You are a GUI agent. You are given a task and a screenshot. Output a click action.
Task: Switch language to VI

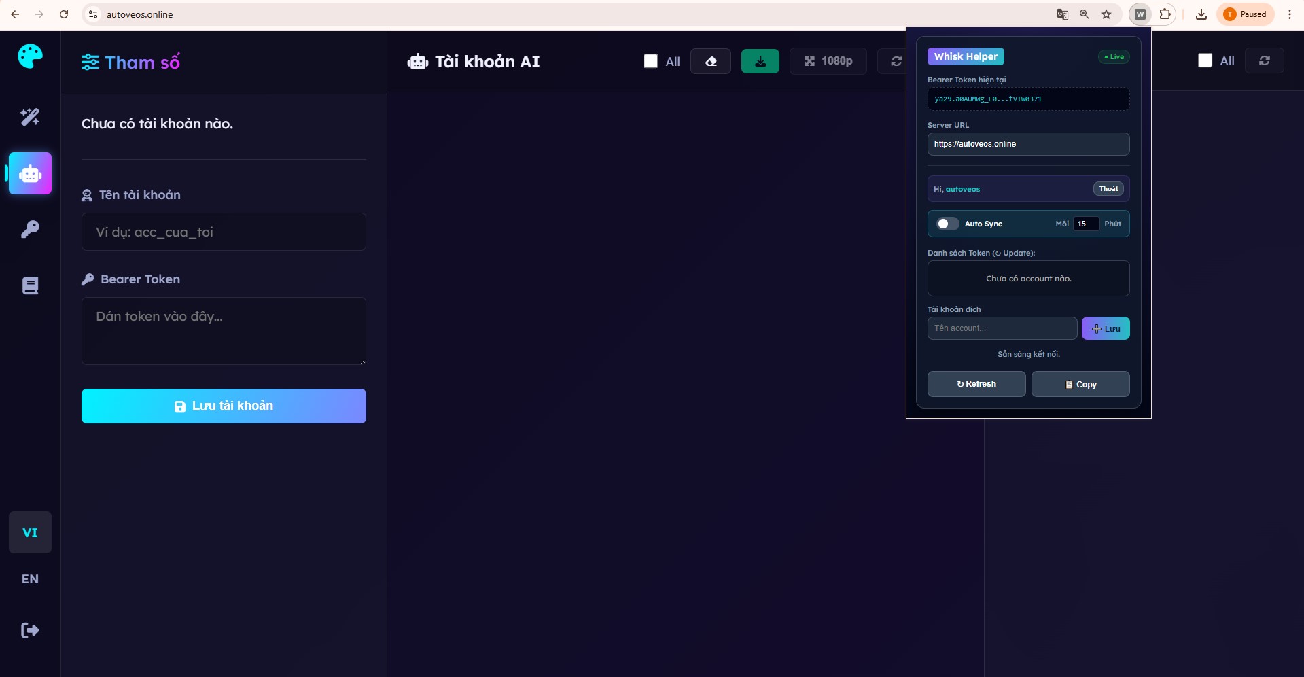click(x=30, y=532)
